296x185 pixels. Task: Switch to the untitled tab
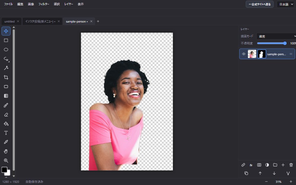[x=10, y=22]
